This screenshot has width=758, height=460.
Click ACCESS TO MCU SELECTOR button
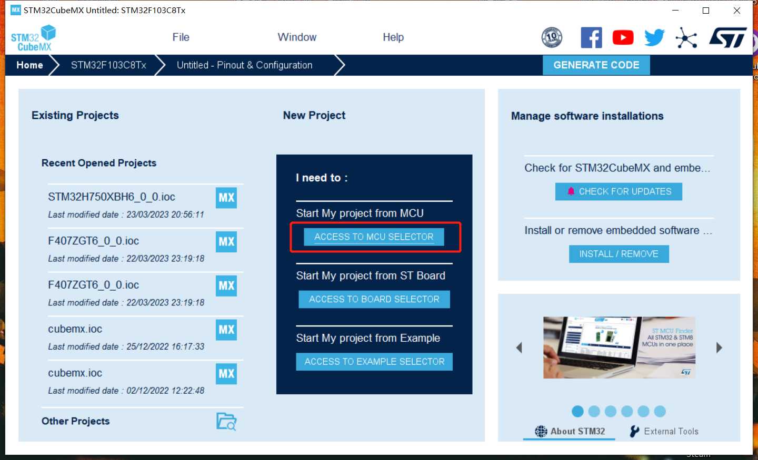point(374,237)
